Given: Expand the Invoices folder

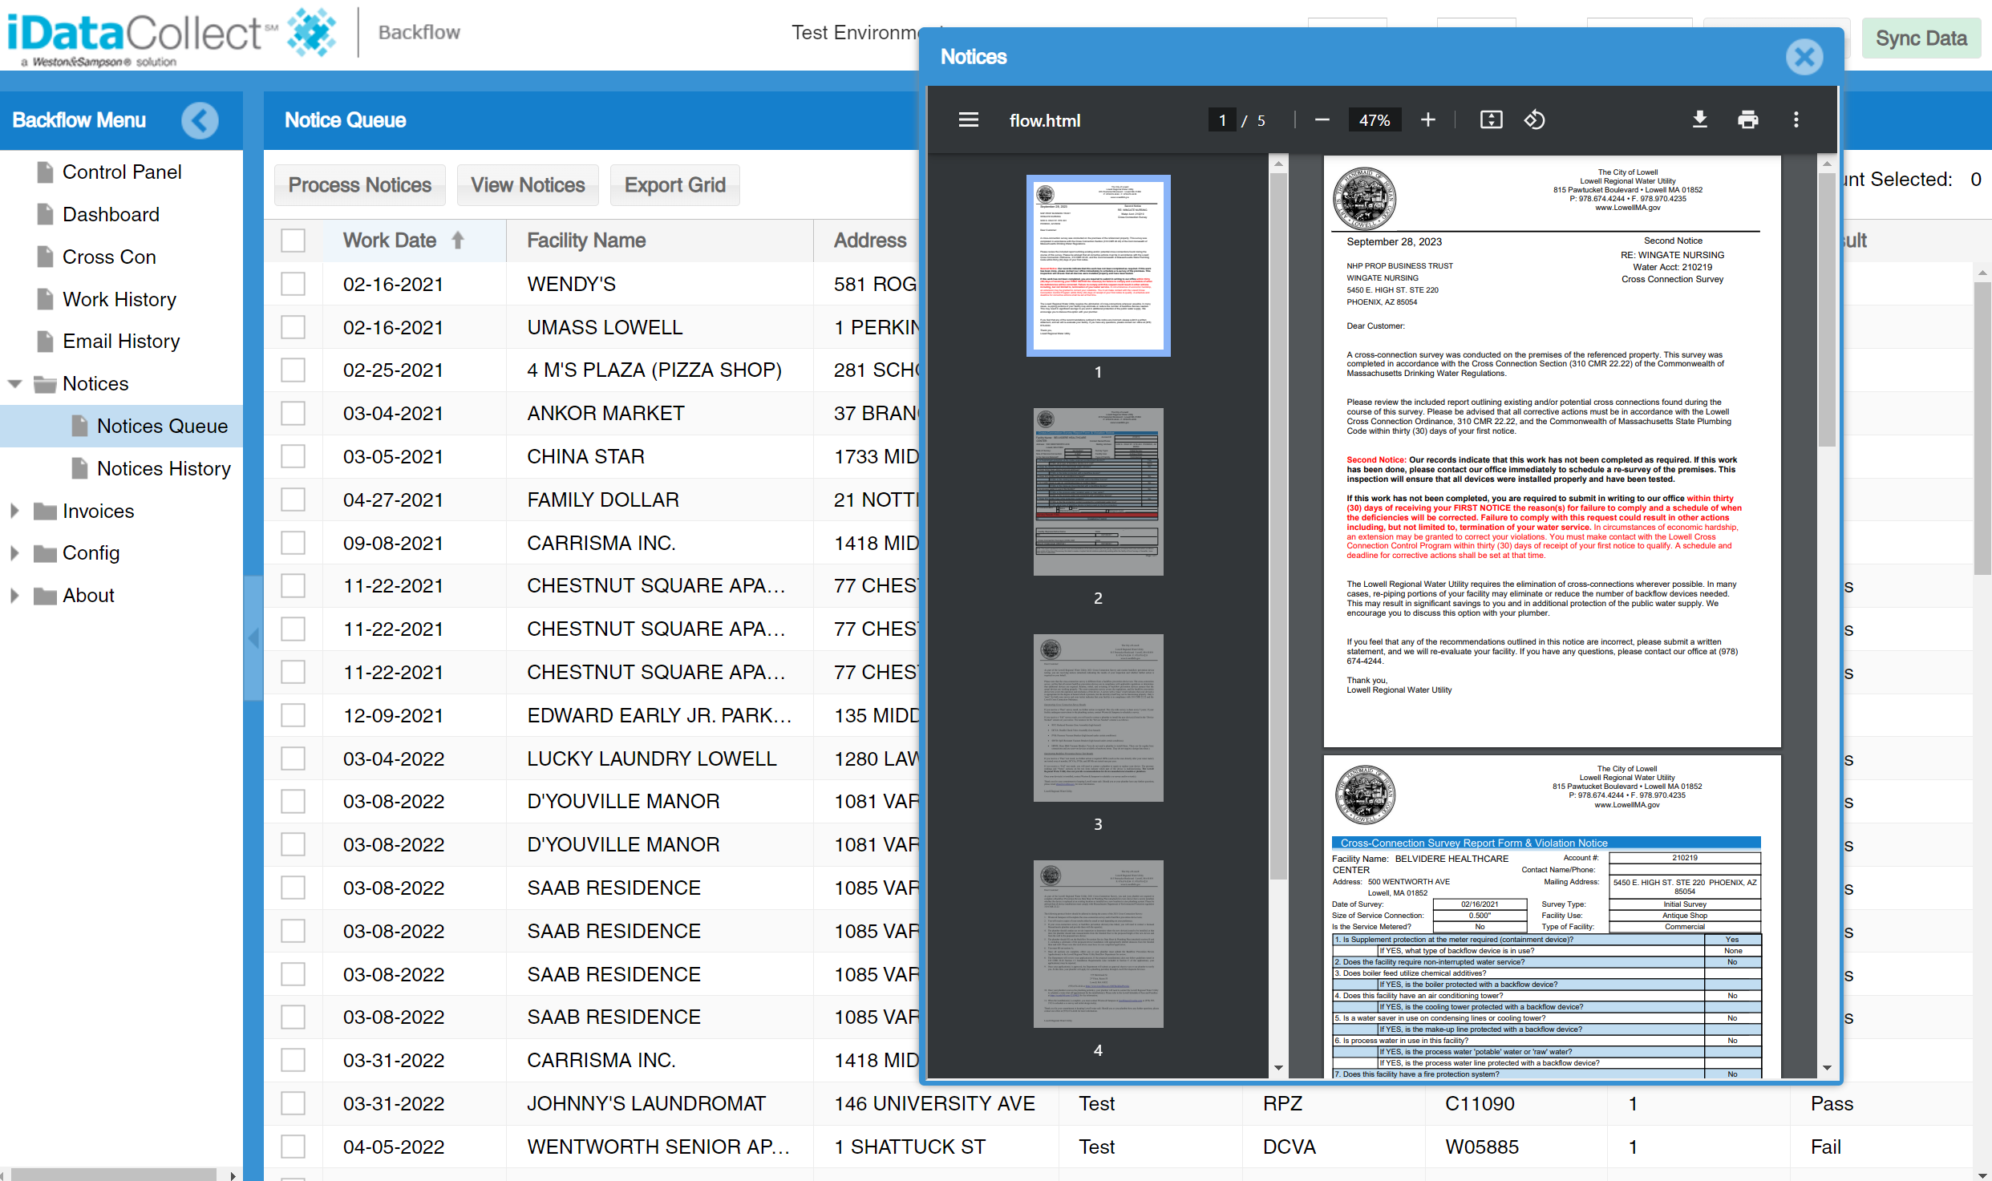Looking at the screenshot, I should pos(14,511).
